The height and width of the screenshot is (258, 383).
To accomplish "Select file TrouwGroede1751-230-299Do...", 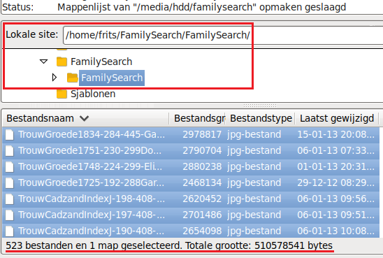I will point(90,151).
